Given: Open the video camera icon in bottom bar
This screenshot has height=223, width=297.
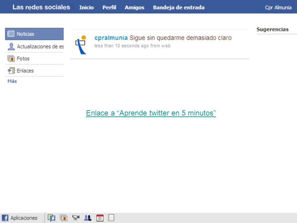Looking at the screenshot, I should coord(76,218).
